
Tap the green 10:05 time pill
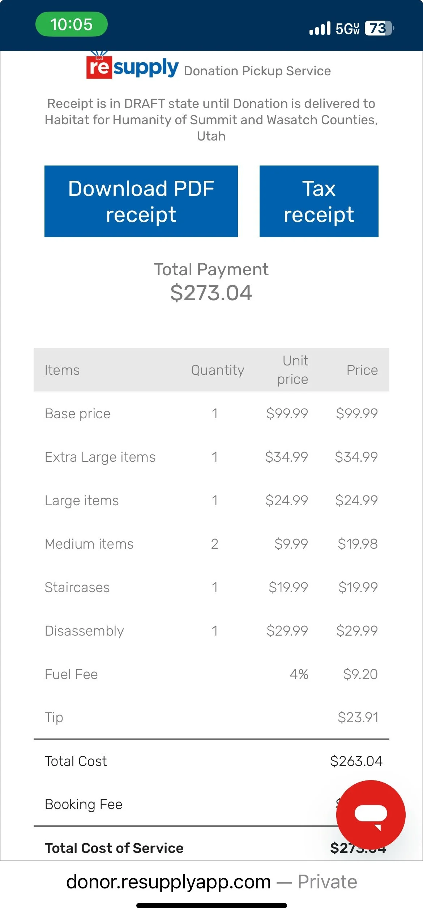(71, 24)
